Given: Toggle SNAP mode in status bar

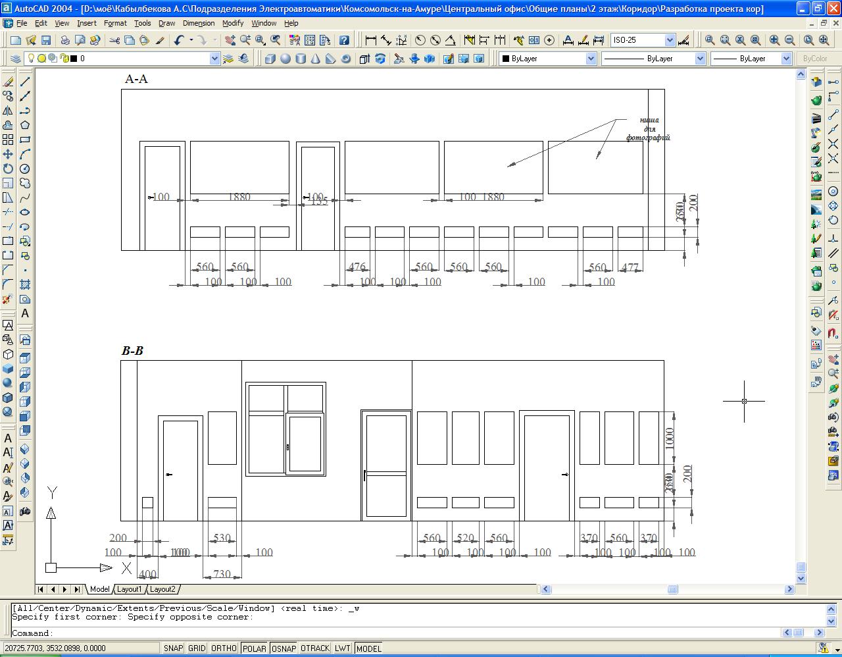Looking at the screenshot, I should pos(173,648).
